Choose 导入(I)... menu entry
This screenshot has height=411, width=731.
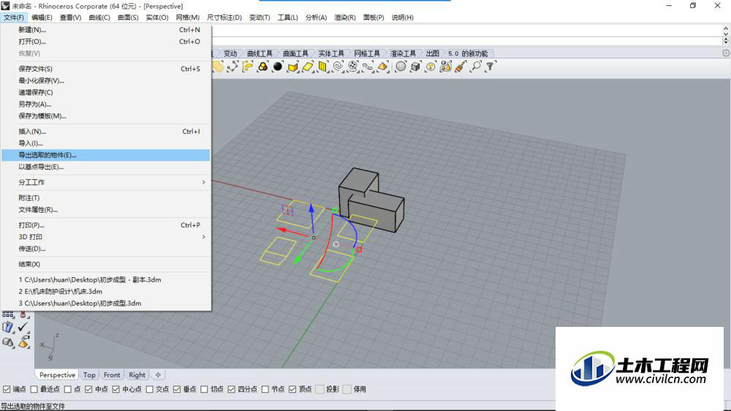[x=106, y=143]
